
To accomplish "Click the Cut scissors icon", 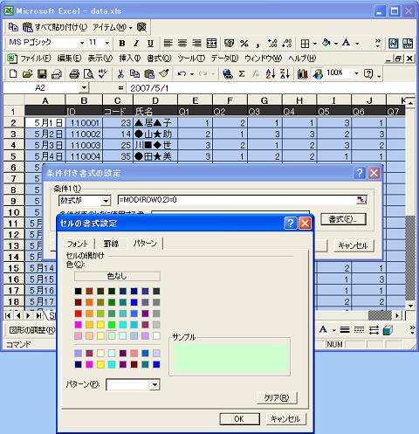I will pyautogui.click(x=120, y=73).
